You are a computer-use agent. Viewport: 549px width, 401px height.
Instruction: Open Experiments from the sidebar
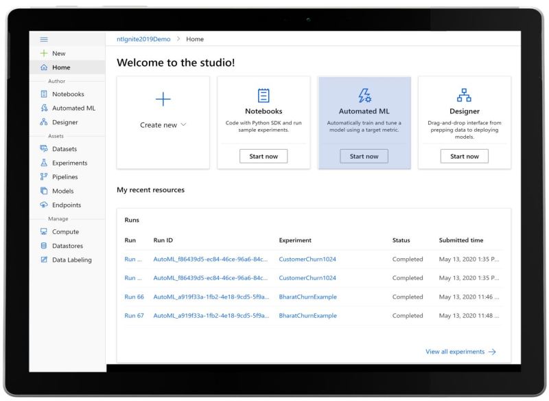(67, 163)
